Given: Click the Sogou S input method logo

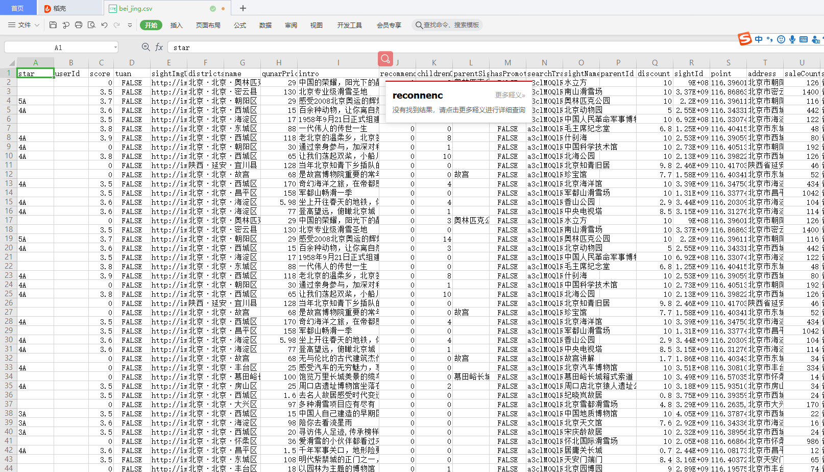Looking at the screenshot, I should tap(745, 39).
